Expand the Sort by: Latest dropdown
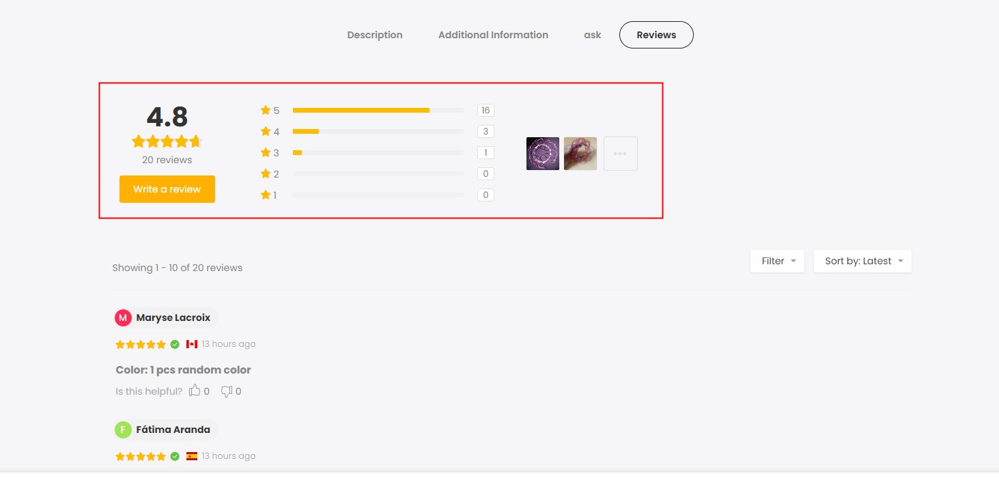Image resolution: width=999 pixels, height=478 pixels. [862, 261]
